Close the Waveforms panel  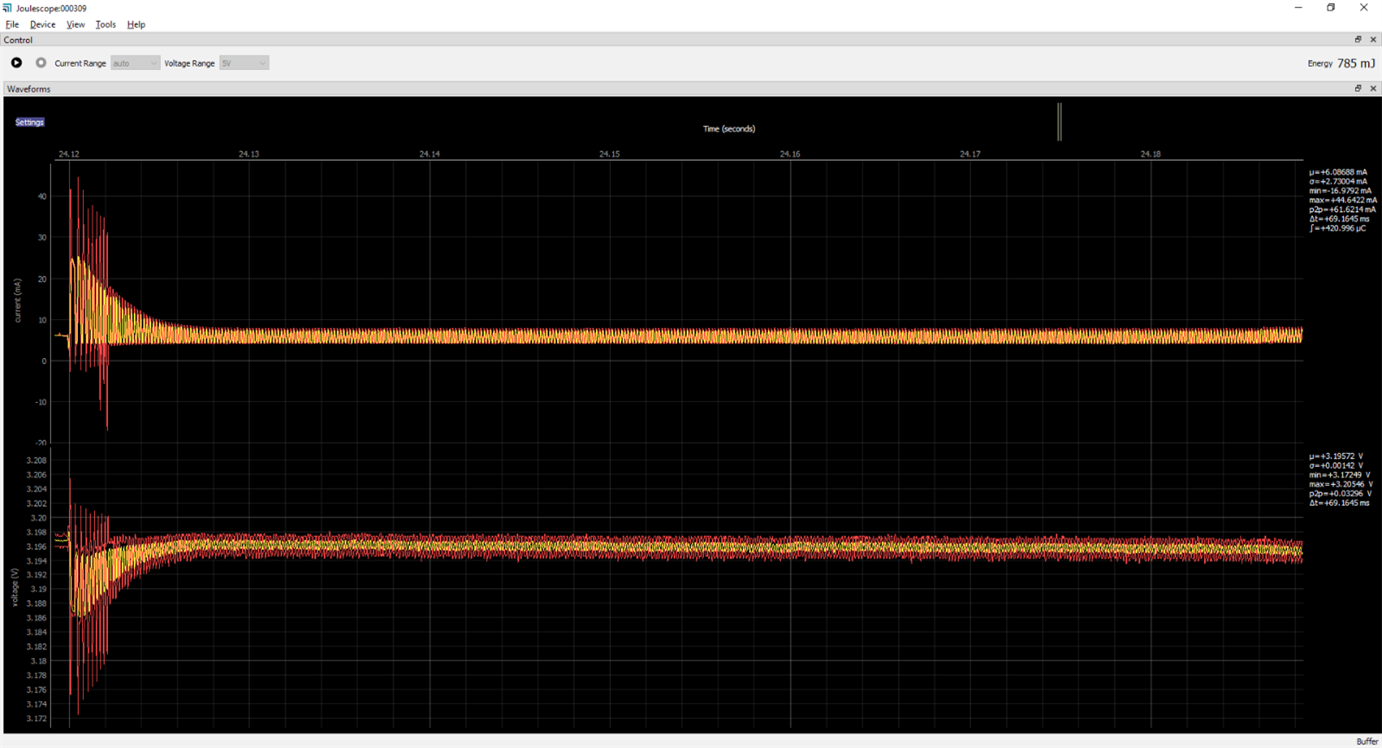1372,89
